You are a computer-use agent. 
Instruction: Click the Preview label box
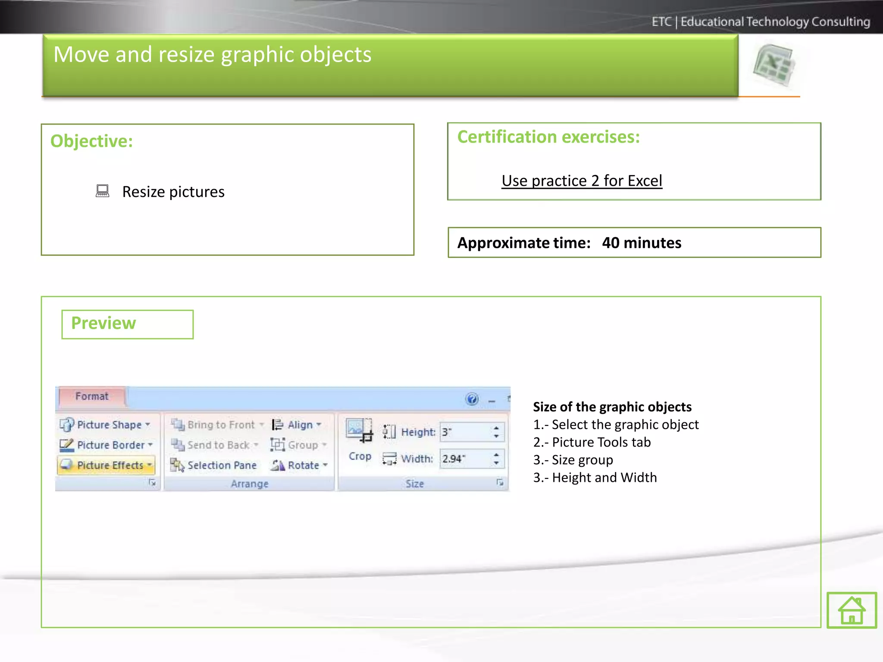click(x=127, y=324)
